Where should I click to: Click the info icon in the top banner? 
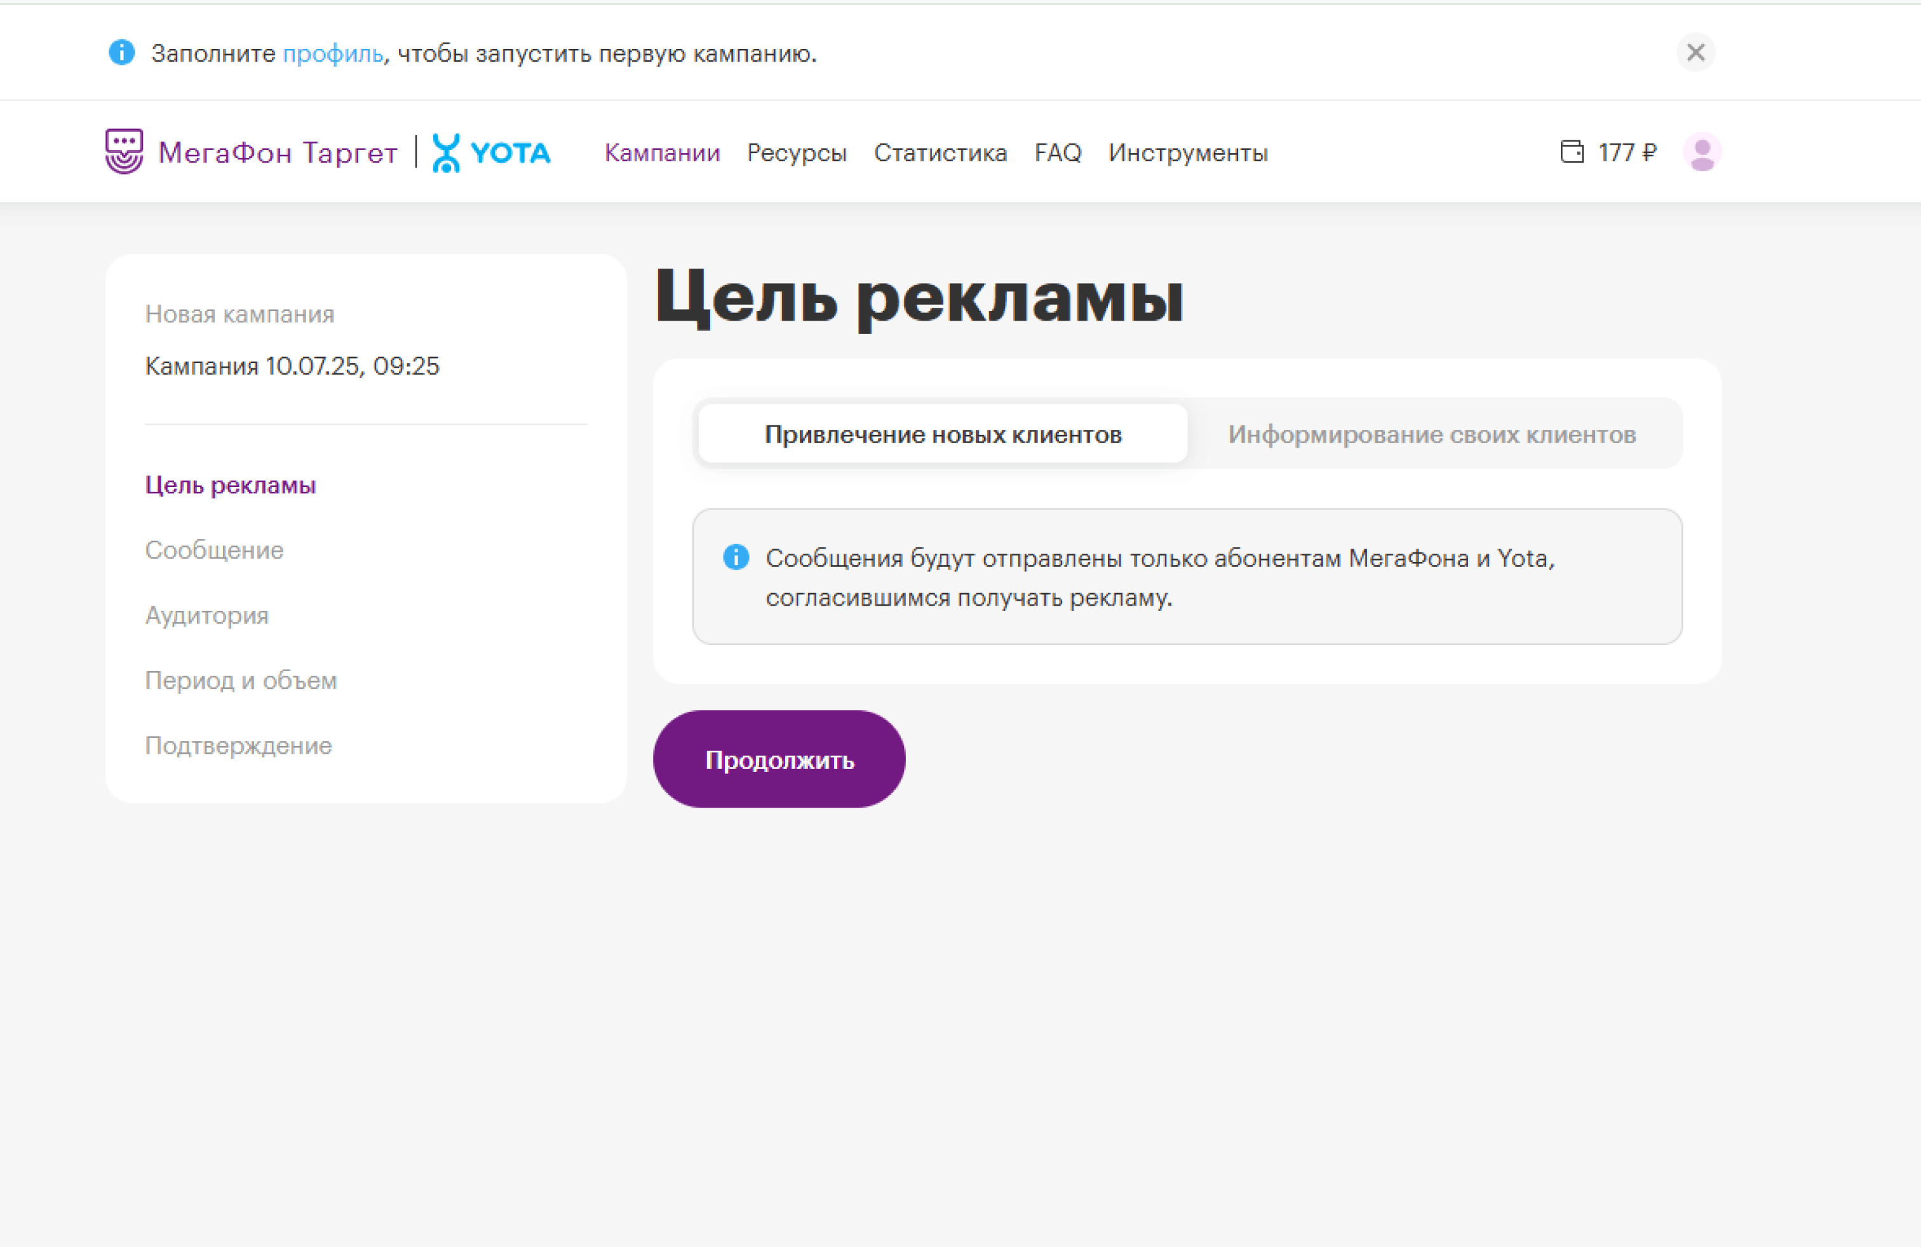[122, 53]
